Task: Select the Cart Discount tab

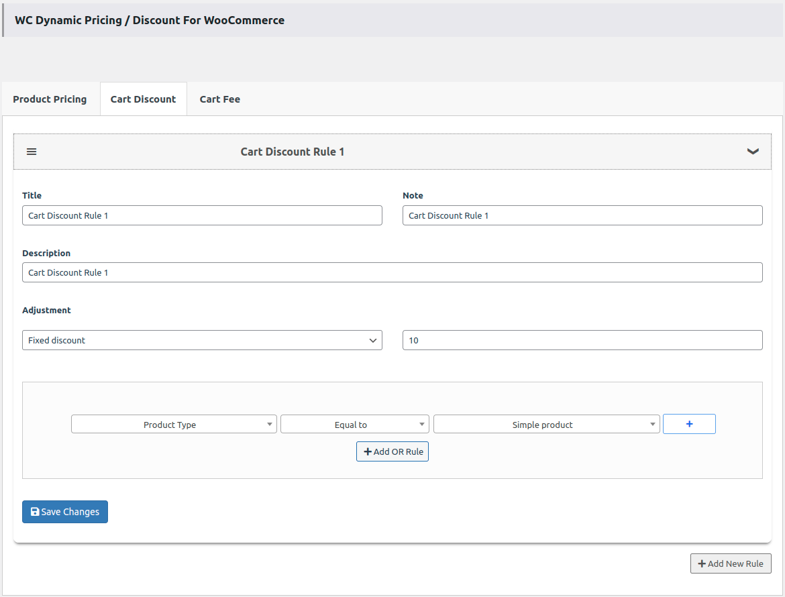Action: tap(143, 99)
